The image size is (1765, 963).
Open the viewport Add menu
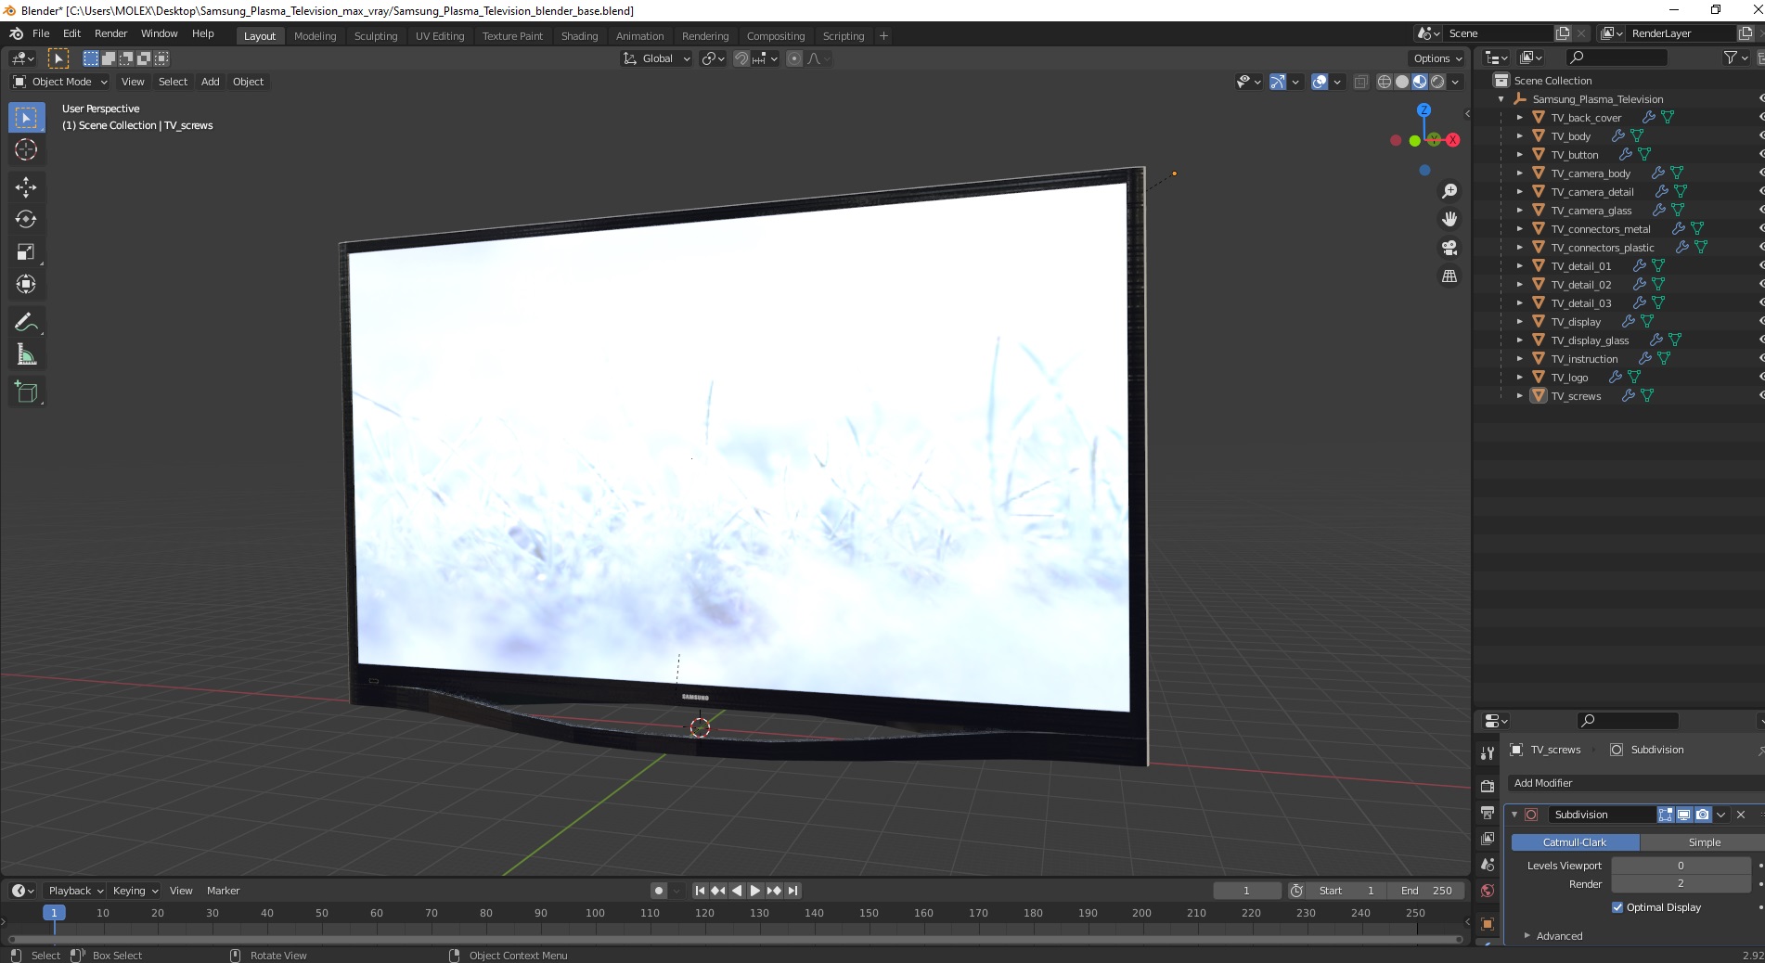pyautogui.click(x=211, y=82)
